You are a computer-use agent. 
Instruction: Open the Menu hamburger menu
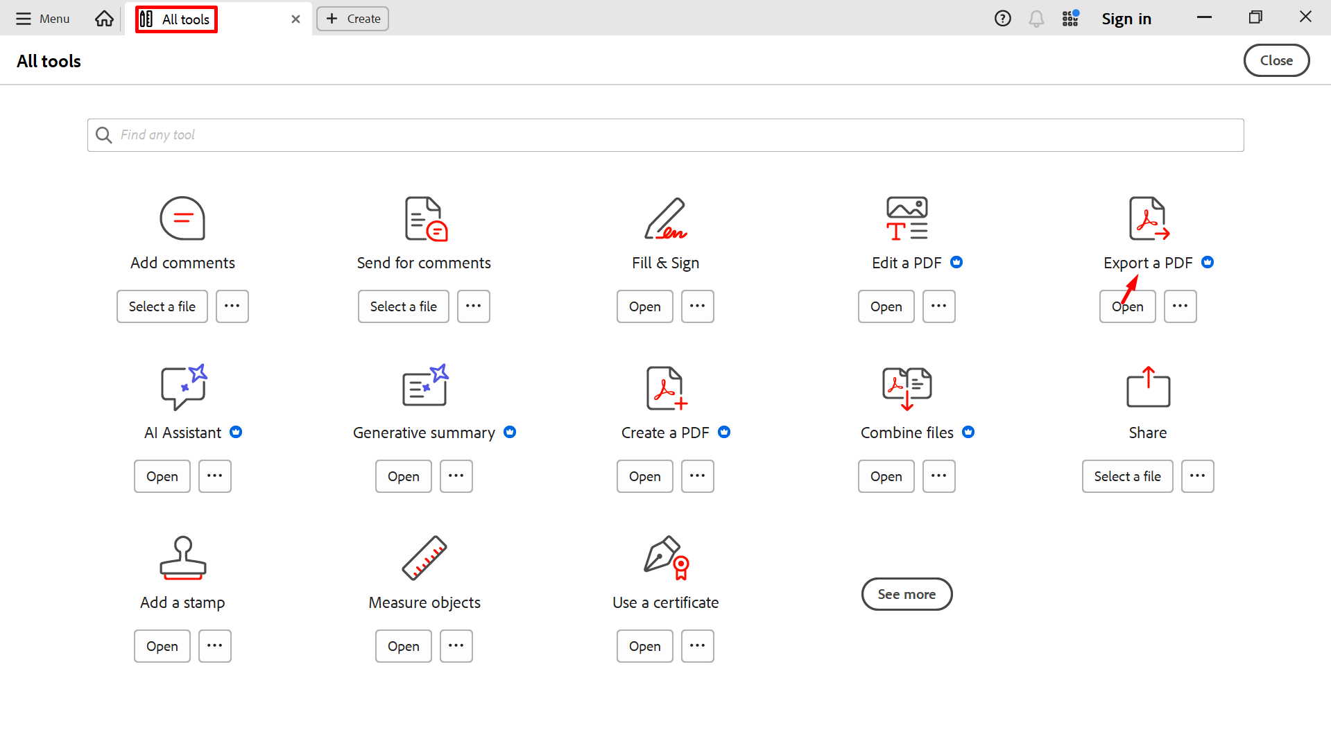click(43, 19)
